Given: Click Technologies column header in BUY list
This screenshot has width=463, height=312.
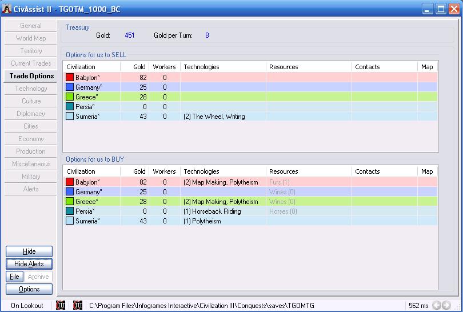Looking at the screenshot, I should click(x=223, y=171).
